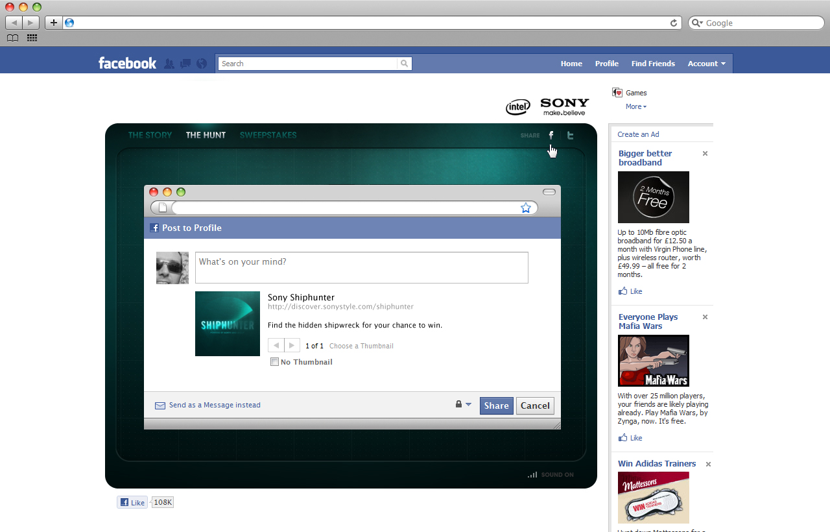Check the No Thumbnail checkbox
This screenshot has width=830, height=532.
click(274, 362)
